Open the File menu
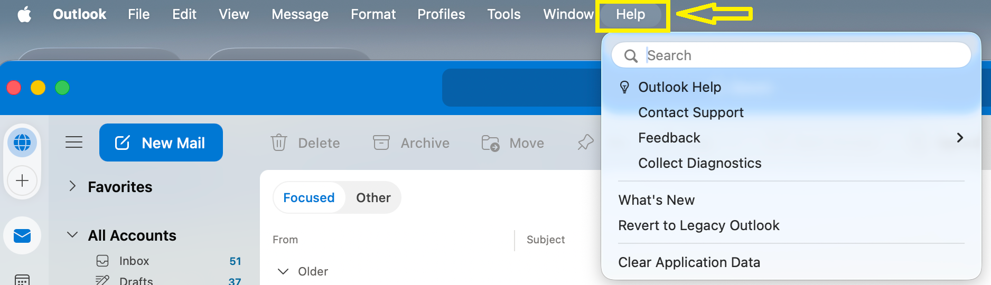 tap(138, 14)
